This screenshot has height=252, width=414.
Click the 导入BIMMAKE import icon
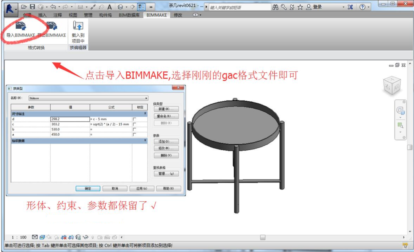[x=21, y=26]
